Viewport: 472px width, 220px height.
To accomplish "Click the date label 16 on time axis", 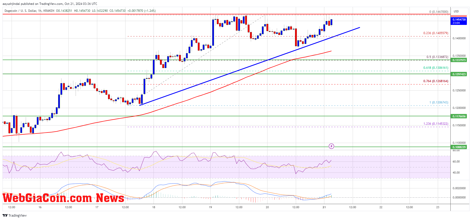I will point(40,207).
